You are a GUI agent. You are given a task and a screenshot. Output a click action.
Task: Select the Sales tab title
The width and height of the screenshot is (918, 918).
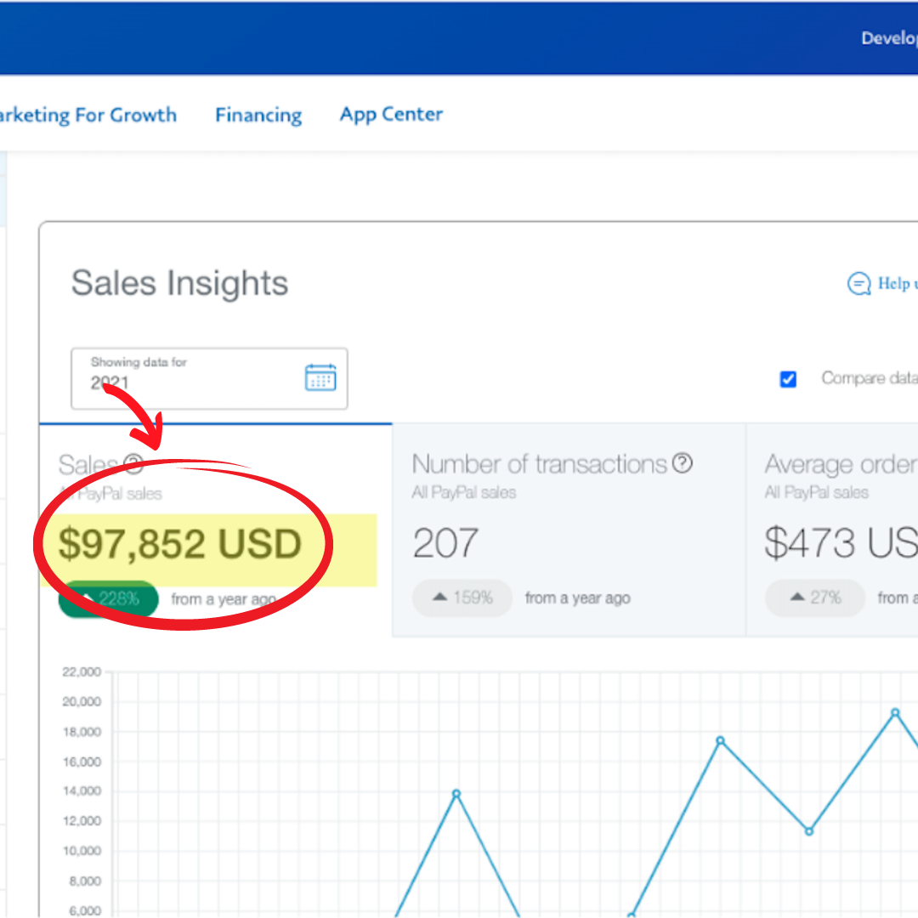[88, 465]
